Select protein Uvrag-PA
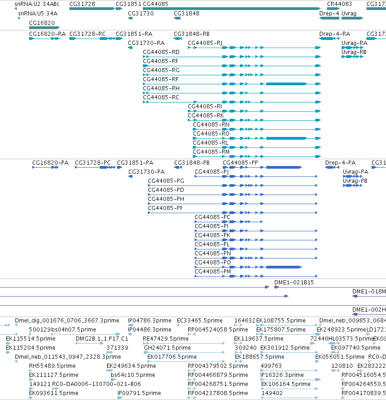386x400 pixels. 352,176
